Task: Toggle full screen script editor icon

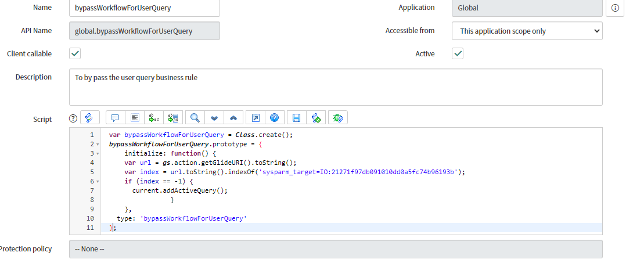Action: 256,118
